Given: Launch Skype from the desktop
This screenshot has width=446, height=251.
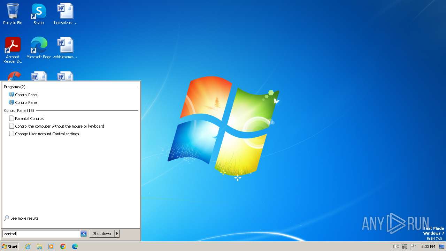Looking at the screenshot, I should click(x=38, y=14).
